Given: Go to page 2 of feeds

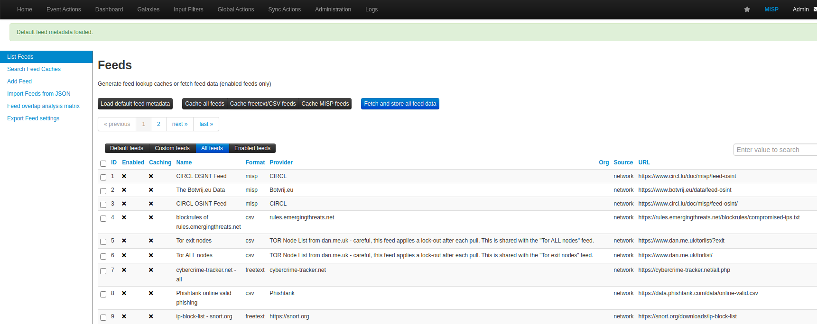Looking at the screenshot, I should [x=158, y=124].
